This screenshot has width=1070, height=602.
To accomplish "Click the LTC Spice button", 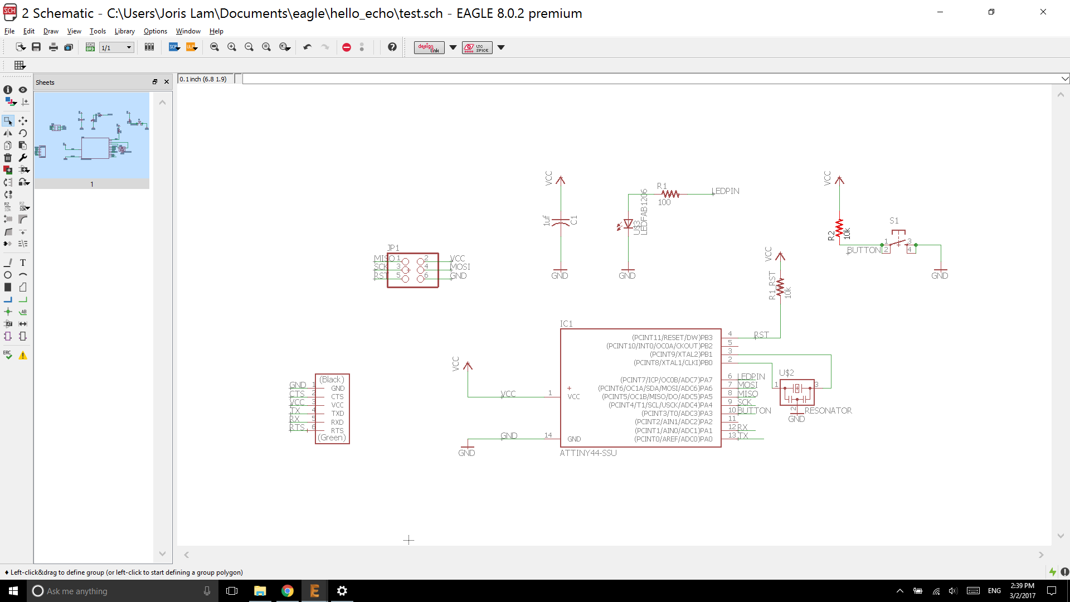I will [477, 47].
